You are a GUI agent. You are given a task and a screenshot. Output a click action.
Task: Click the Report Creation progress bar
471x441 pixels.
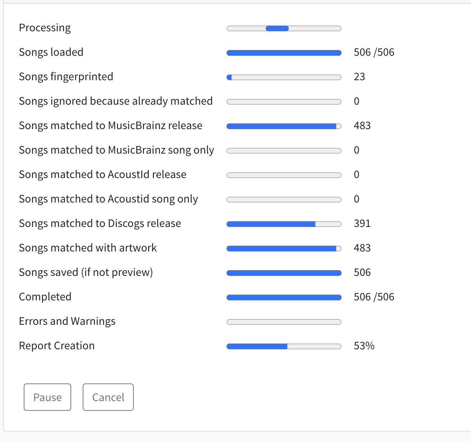coord(284,346)
